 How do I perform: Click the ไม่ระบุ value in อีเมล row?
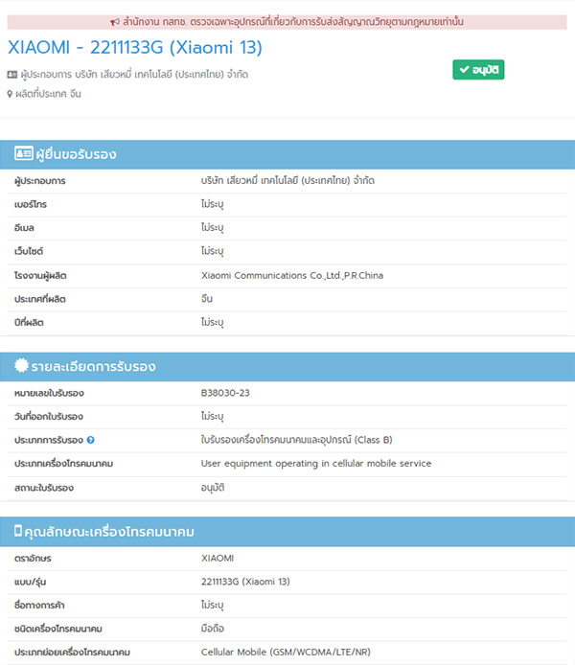click(x=212, y=228)
